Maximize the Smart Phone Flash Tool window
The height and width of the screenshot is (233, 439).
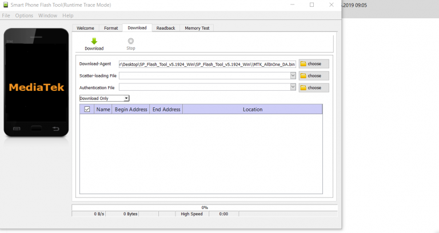tap(312, 5)
